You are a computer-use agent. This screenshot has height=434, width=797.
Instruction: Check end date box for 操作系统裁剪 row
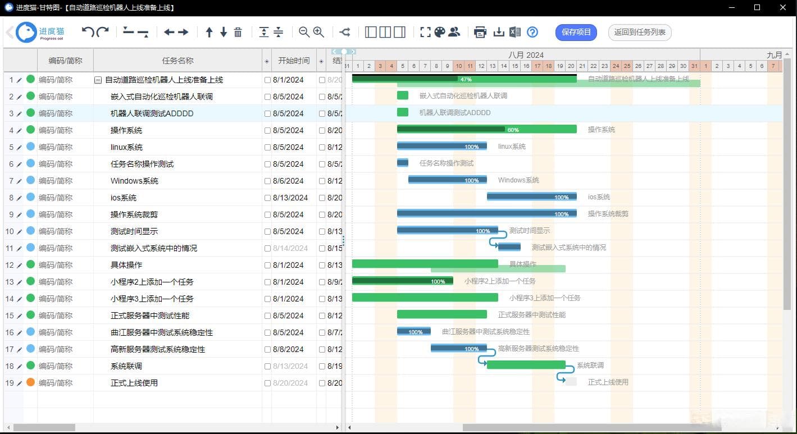coord(322,214)
